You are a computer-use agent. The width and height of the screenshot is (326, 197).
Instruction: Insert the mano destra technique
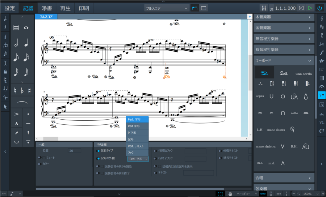click(276, 130)
